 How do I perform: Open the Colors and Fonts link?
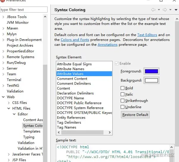click(x=75, y=40)
